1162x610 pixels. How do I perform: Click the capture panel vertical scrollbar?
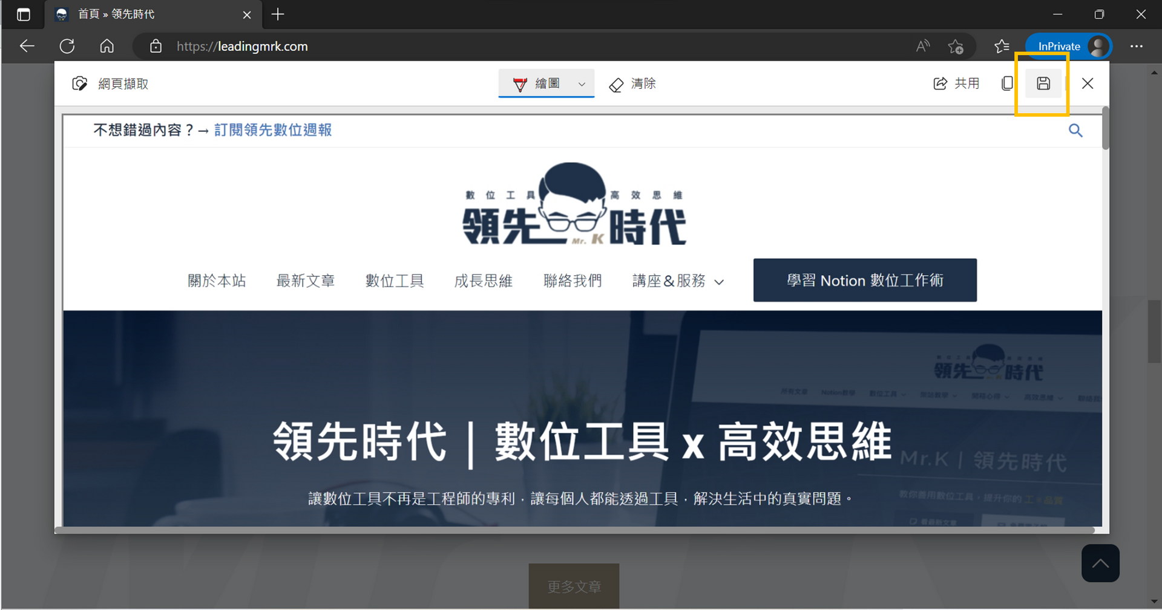[x=1105, y=129]
